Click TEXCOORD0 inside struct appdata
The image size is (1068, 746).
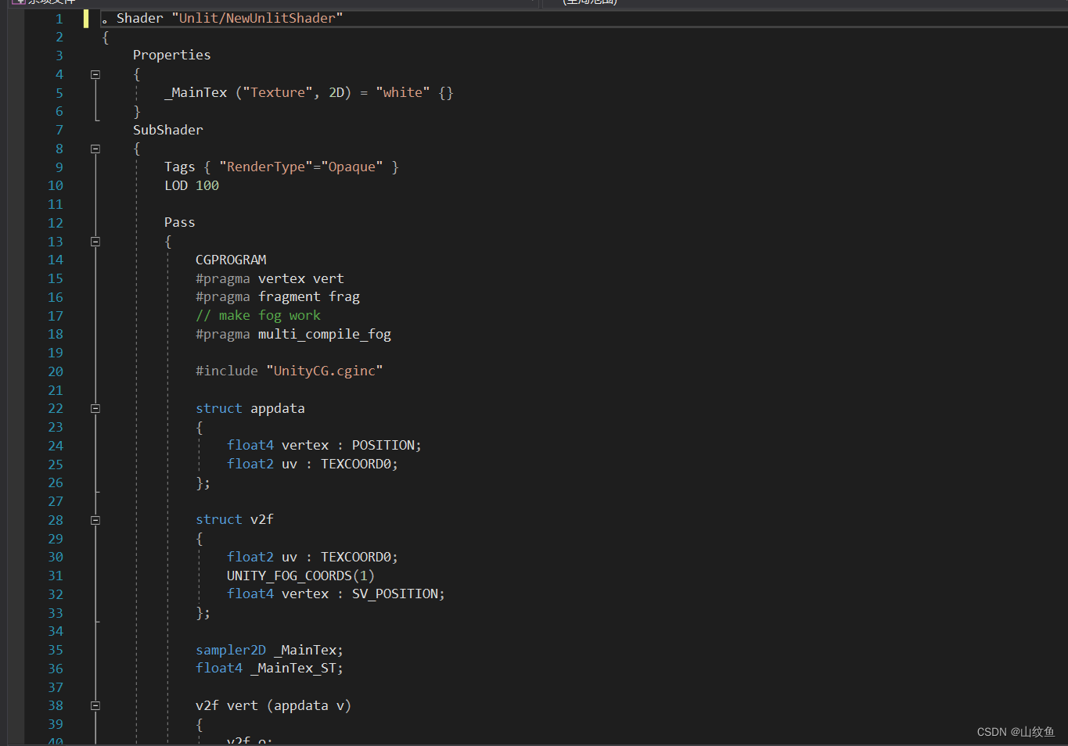pyautogui.click(x=356, y=464)
